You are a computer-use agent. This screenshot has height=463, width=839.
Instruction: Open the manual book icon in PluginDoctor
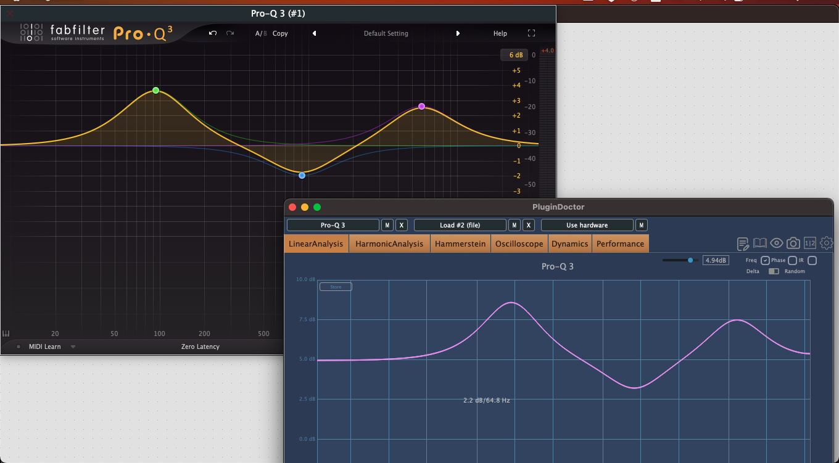tap(760, 244)
